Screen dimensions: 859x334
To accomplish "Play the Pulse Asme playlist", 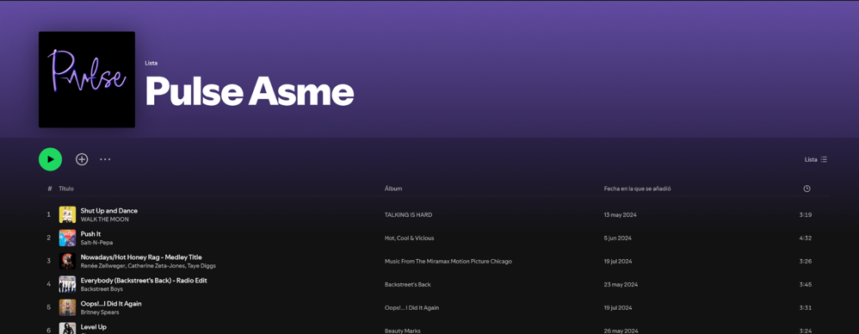I will click(x=51, y=159).
